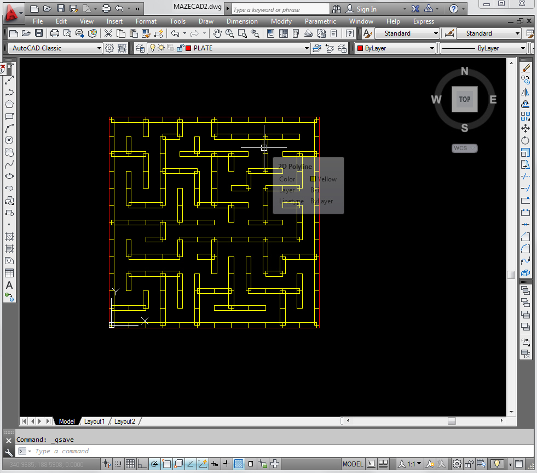
Task: Select the Ellipse draw tool
Action: (x=9, y=176)
